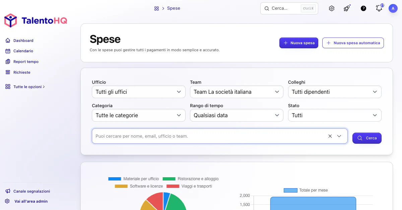Open the Rango di tempo dropdown
The height and width of the screenshot is (210, 402).
click(237, 115)
